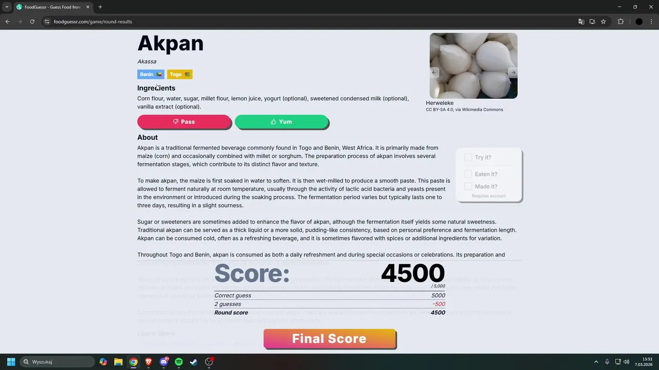
Task: Click the Akpan dish title
Action: click(170, 43)
